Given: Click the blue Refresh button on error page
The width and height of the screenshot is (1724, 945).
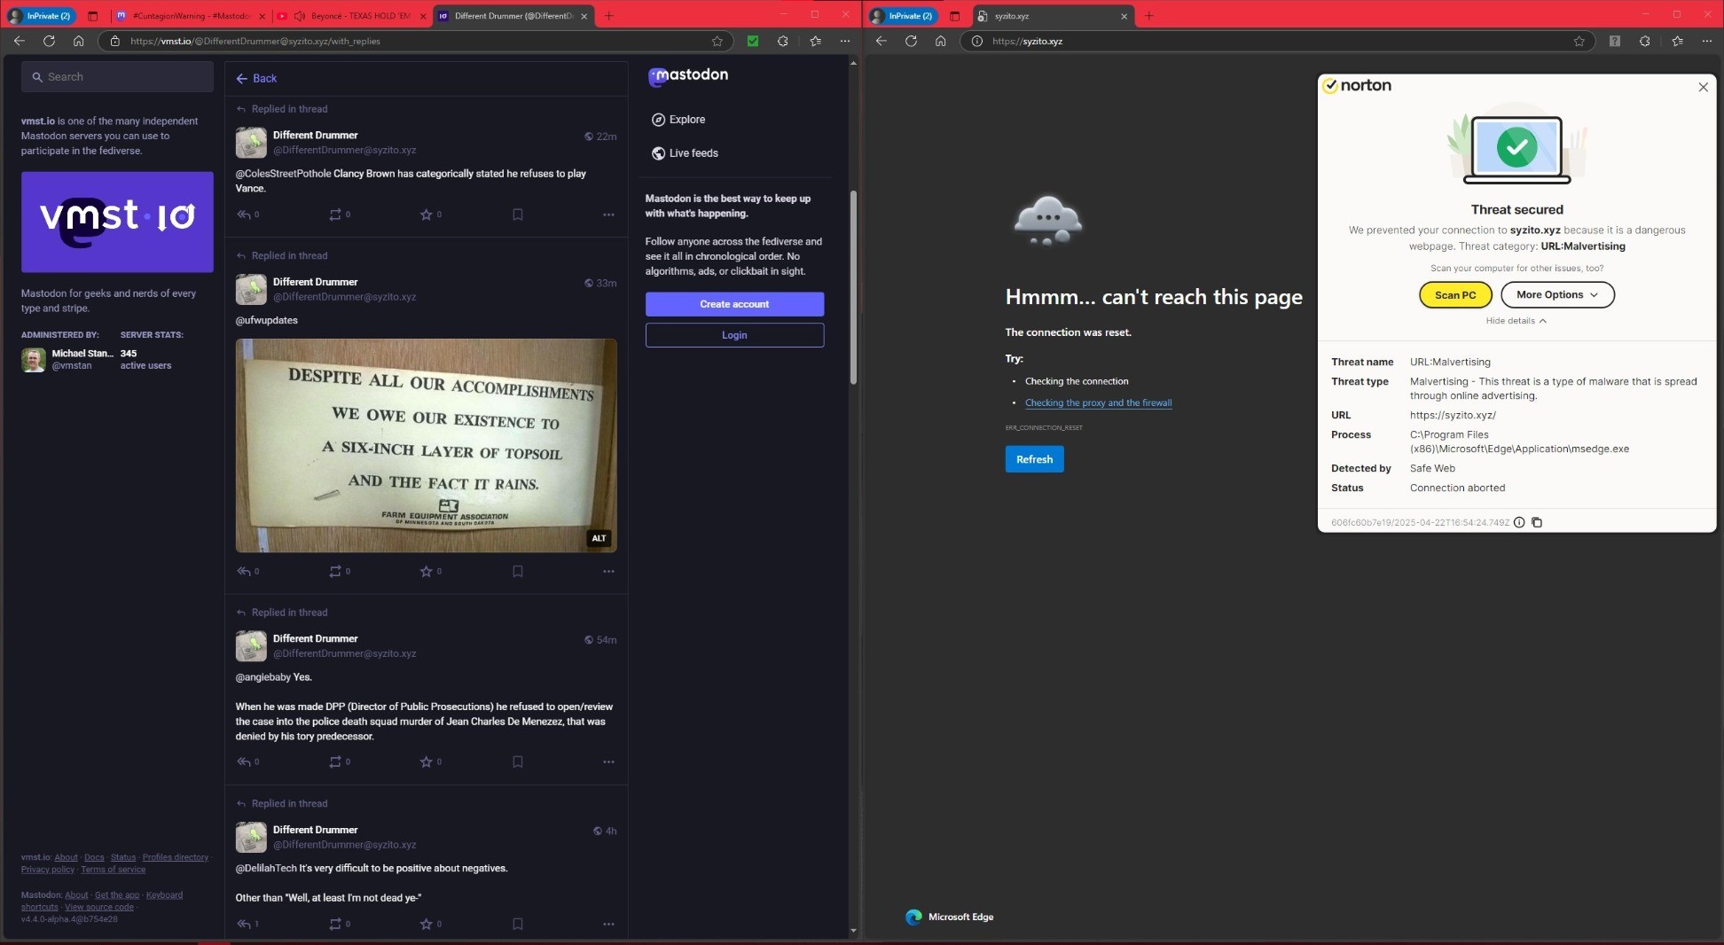Looking at the screenshot, I should (x=1034, y=459).
